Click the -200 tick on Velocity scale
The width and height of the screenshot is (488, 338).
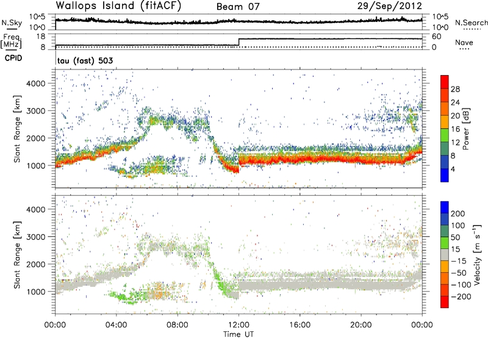pyautogui.click(x=461, y=297)
